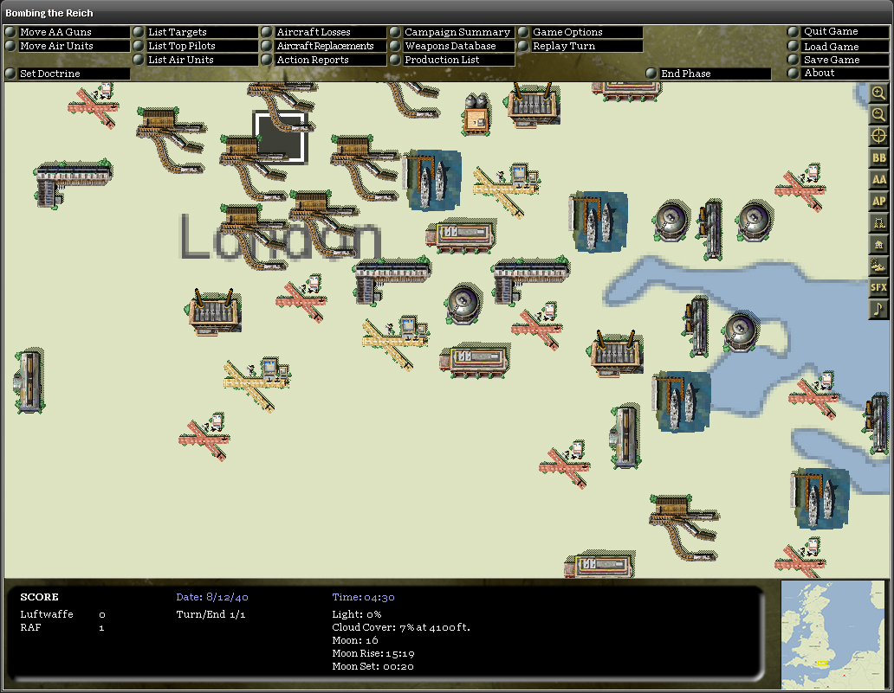Show Aircraft Losses
894x693 pixels.
click(324, 32)
